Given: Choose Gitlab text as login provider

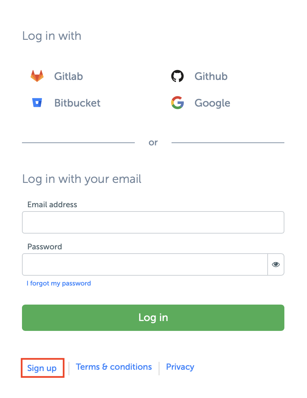Looking at the screenshot, I should 69,76.
